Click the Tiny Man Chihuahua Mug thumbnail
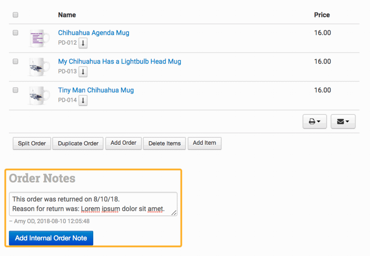Screen dimensions: 370x256 tap(39, 95)
